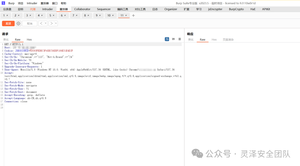300x166 pixels.
Task: Click the 'GET / HTTP/1.1' request line
Action: click(14, 44)
